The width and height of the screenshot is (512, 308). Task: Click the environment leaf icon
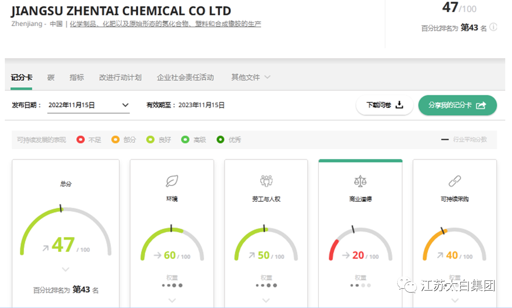click(172, 181)
